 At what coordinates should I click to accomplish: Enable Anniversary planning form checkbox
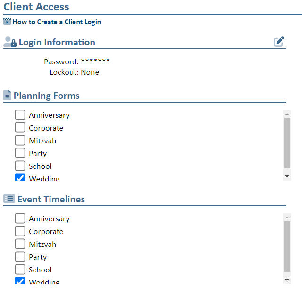click(20, 115)
